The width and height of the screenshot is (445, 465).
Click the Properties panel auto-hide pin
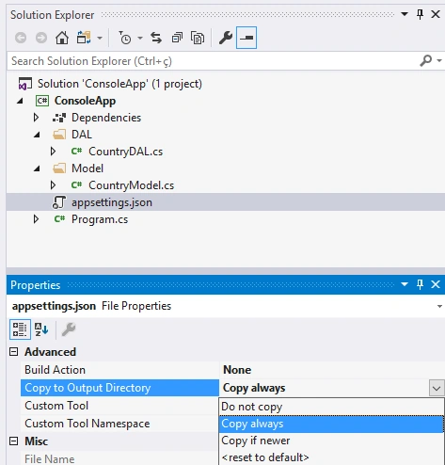click(x=420, y=284)
